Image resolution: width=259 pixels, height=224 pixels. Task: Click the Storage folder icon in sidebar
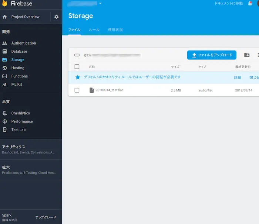(x=5, y=60)
